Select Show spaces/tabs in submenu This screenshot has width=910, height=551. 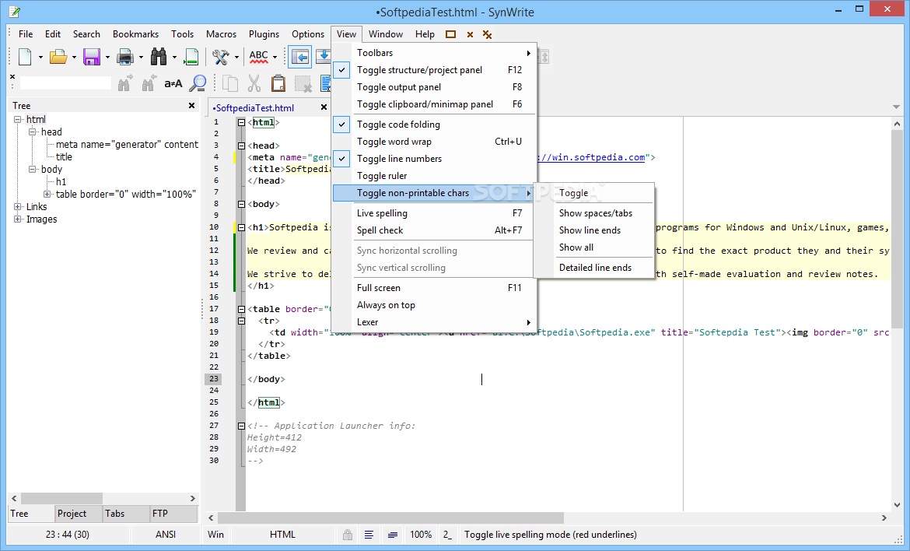click(x=596, y=213)
